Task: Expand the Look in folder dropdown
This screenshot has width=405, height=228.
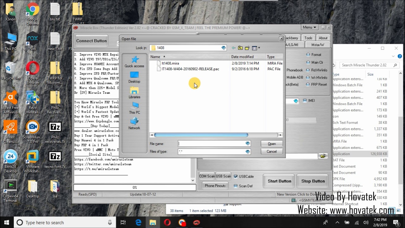Action: 224,48
